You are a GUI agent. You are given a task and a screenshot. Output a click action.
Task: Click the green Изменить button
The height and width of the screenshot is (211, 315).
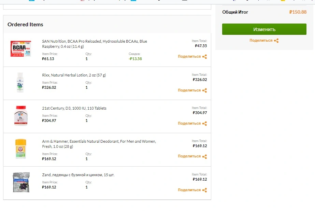264,29
